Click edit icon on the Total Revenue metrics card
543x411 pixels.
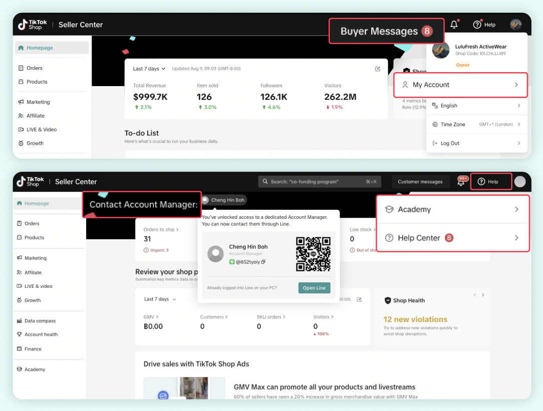(x=378, y=69)
